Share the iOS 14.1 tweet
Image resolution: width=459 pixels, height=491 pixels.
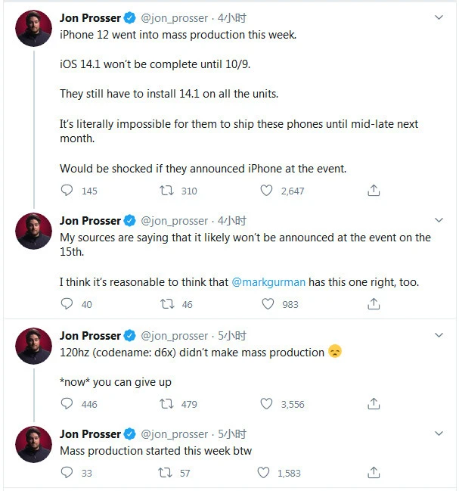pyautogui.click(x=374, y=191)
